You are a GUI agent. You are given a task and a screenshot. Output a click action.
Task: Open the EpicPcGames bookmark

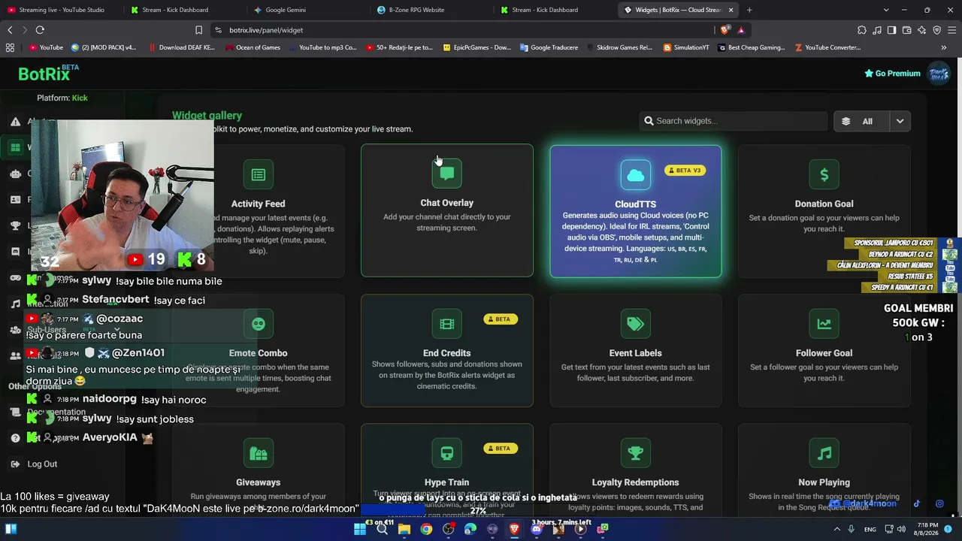[x=476, y=47]
